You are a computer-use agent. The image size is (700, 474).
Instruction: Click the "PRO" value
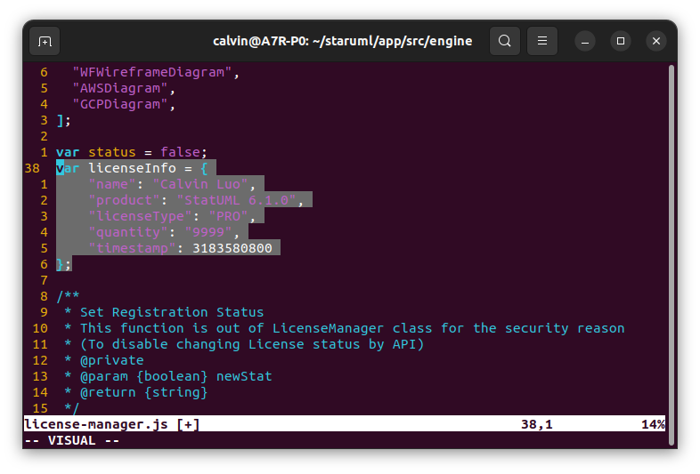pyautogui.click(x=229, y=217)
